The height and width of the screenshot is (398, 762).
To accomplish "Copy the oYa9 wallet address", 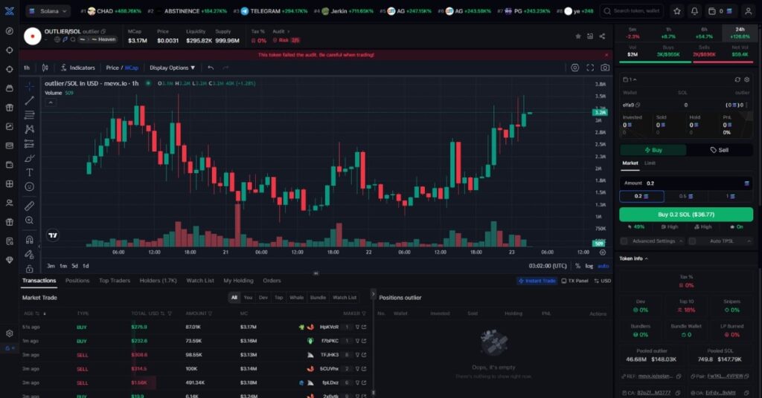I will [638, 105].
